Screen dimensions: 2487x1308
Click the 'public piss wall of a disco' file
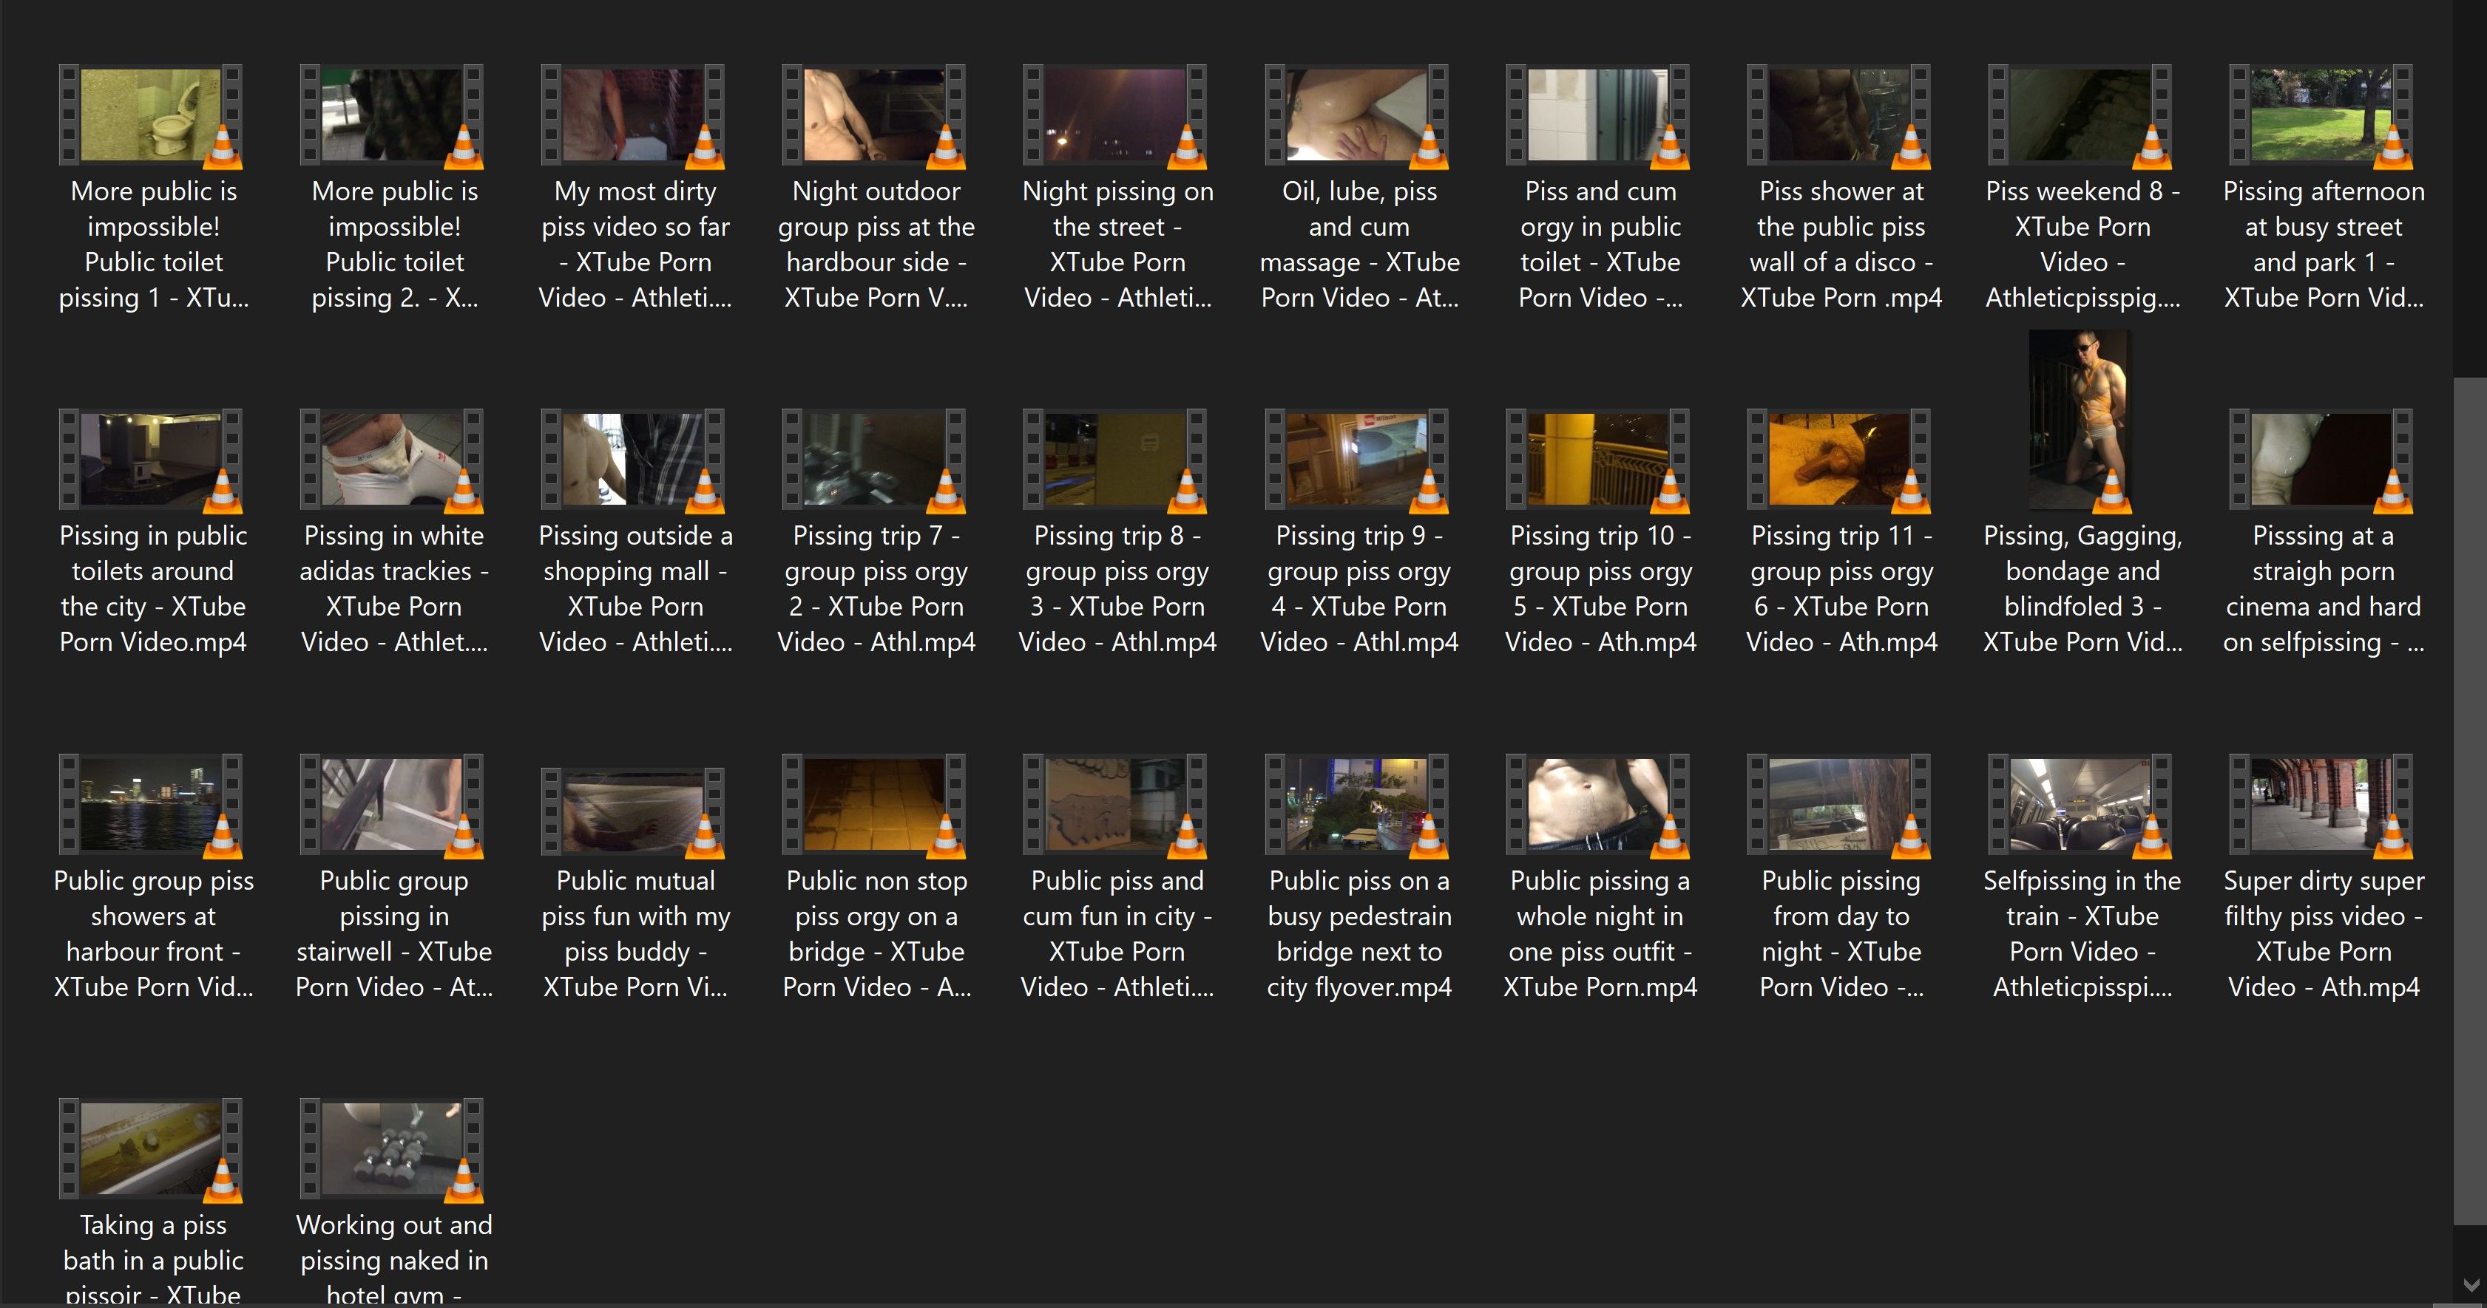[x=1841, y=188]
